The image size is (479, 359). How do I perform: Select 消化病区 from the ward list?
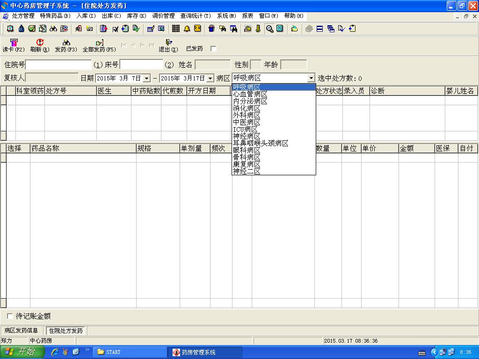click(274, 108)
